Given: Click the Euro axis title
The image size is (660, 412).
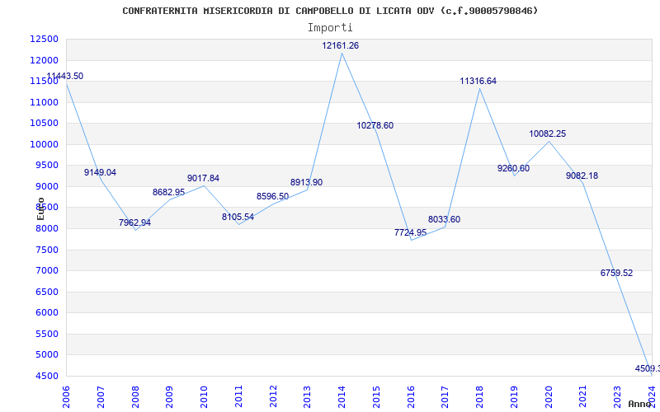Looking at the screenshot, I should click(40, 208).
